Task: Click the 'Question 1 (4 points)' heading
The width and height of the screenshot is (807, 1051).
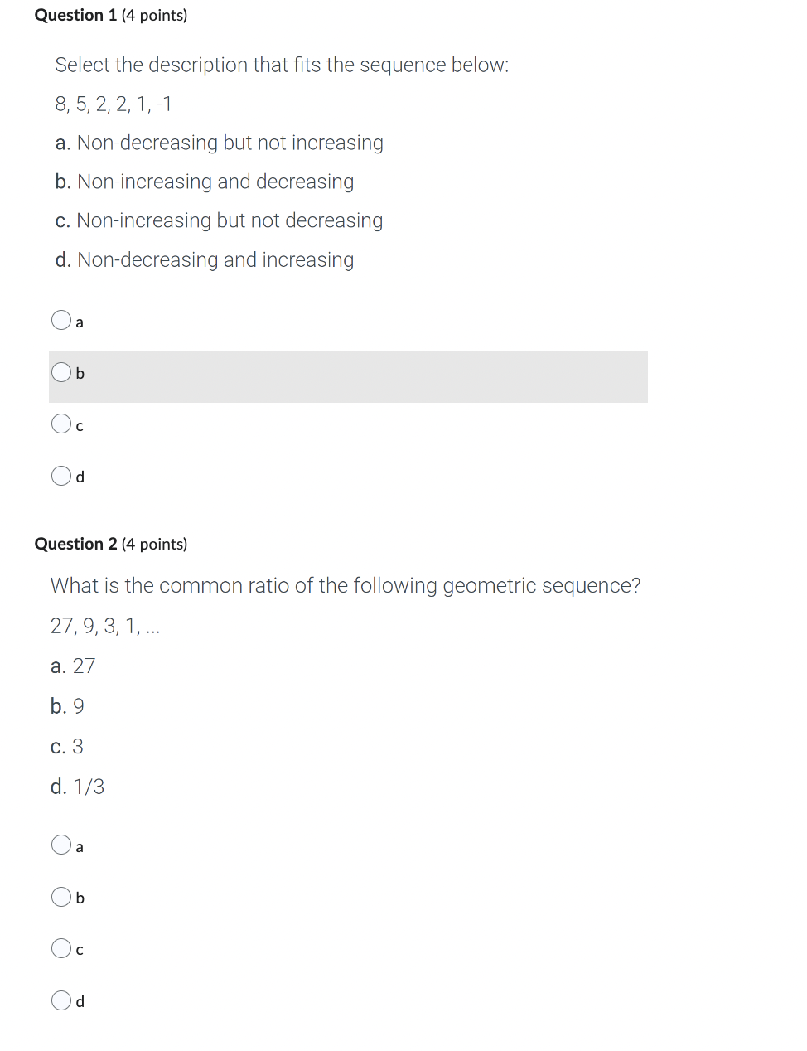Action: coord(110,15)
